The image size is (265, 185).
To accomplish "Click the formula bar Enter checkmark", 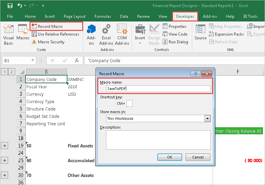I will click(65, 60).
